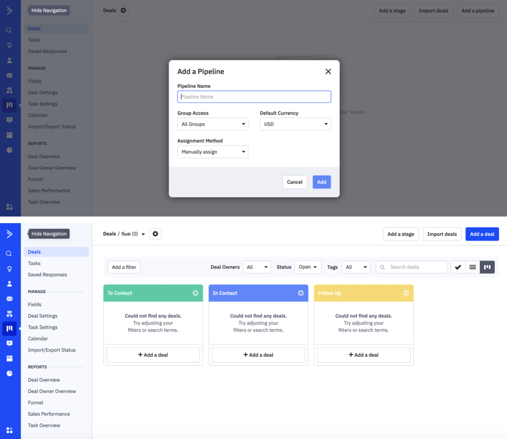Click the green To Contact stage header
Screen dimensions: 507x439
pos(153,293)
